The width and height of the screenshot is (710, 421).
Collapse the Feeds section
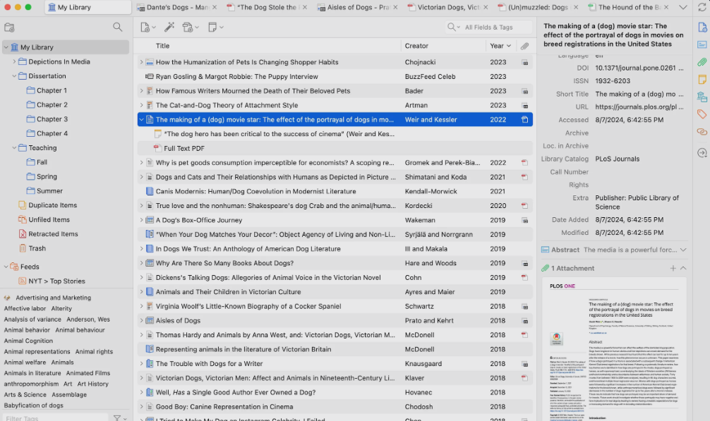[x=6, y=267]
